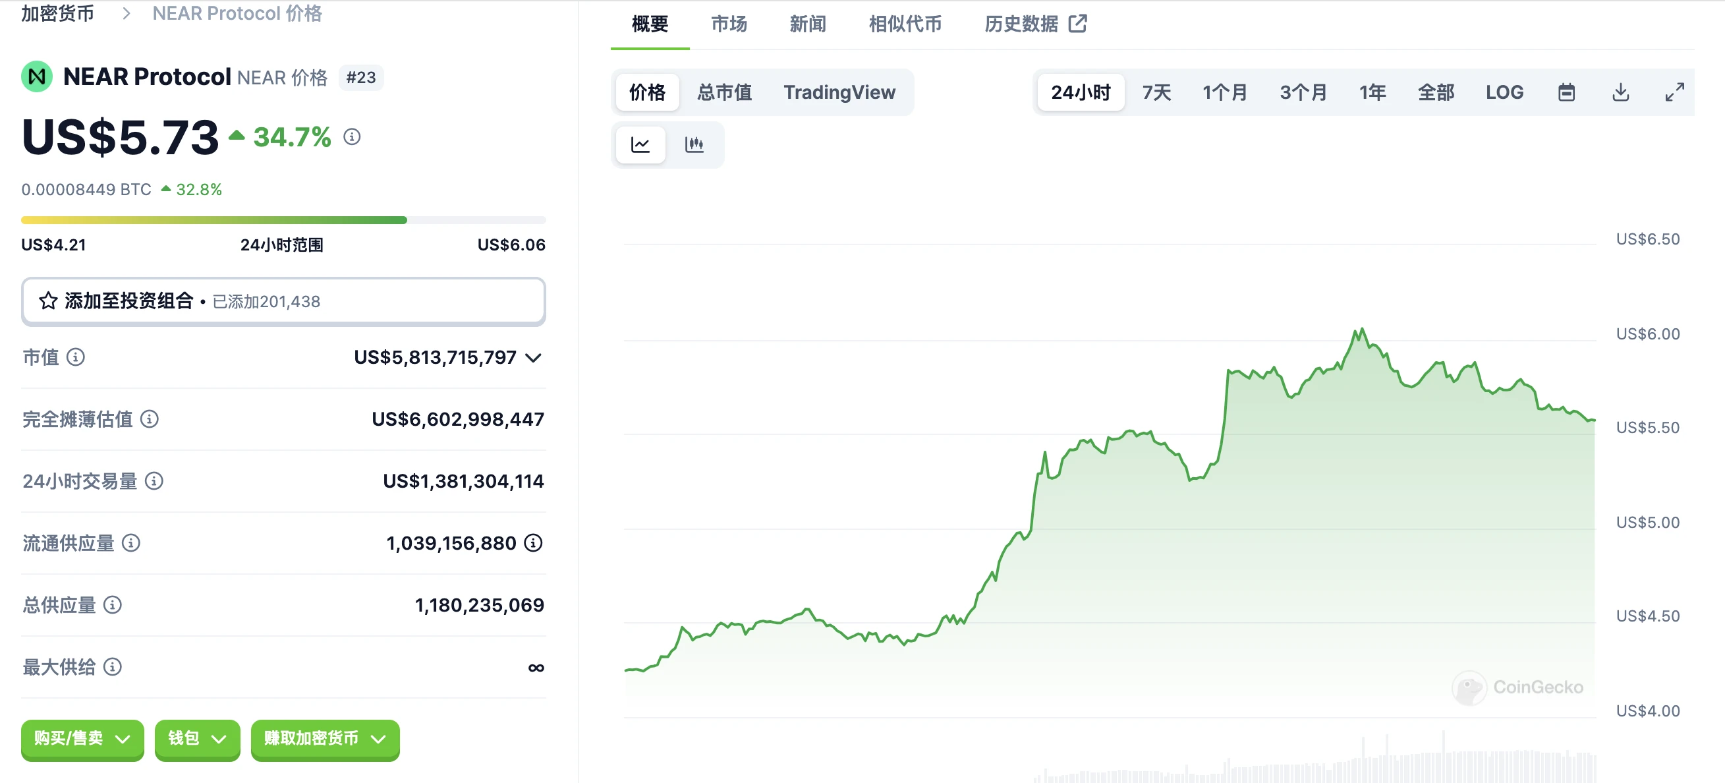Image resolution: width=1725 pixels, height=783 pixels.
Task: Open the 新闻 tab
Action: (808, 24)
